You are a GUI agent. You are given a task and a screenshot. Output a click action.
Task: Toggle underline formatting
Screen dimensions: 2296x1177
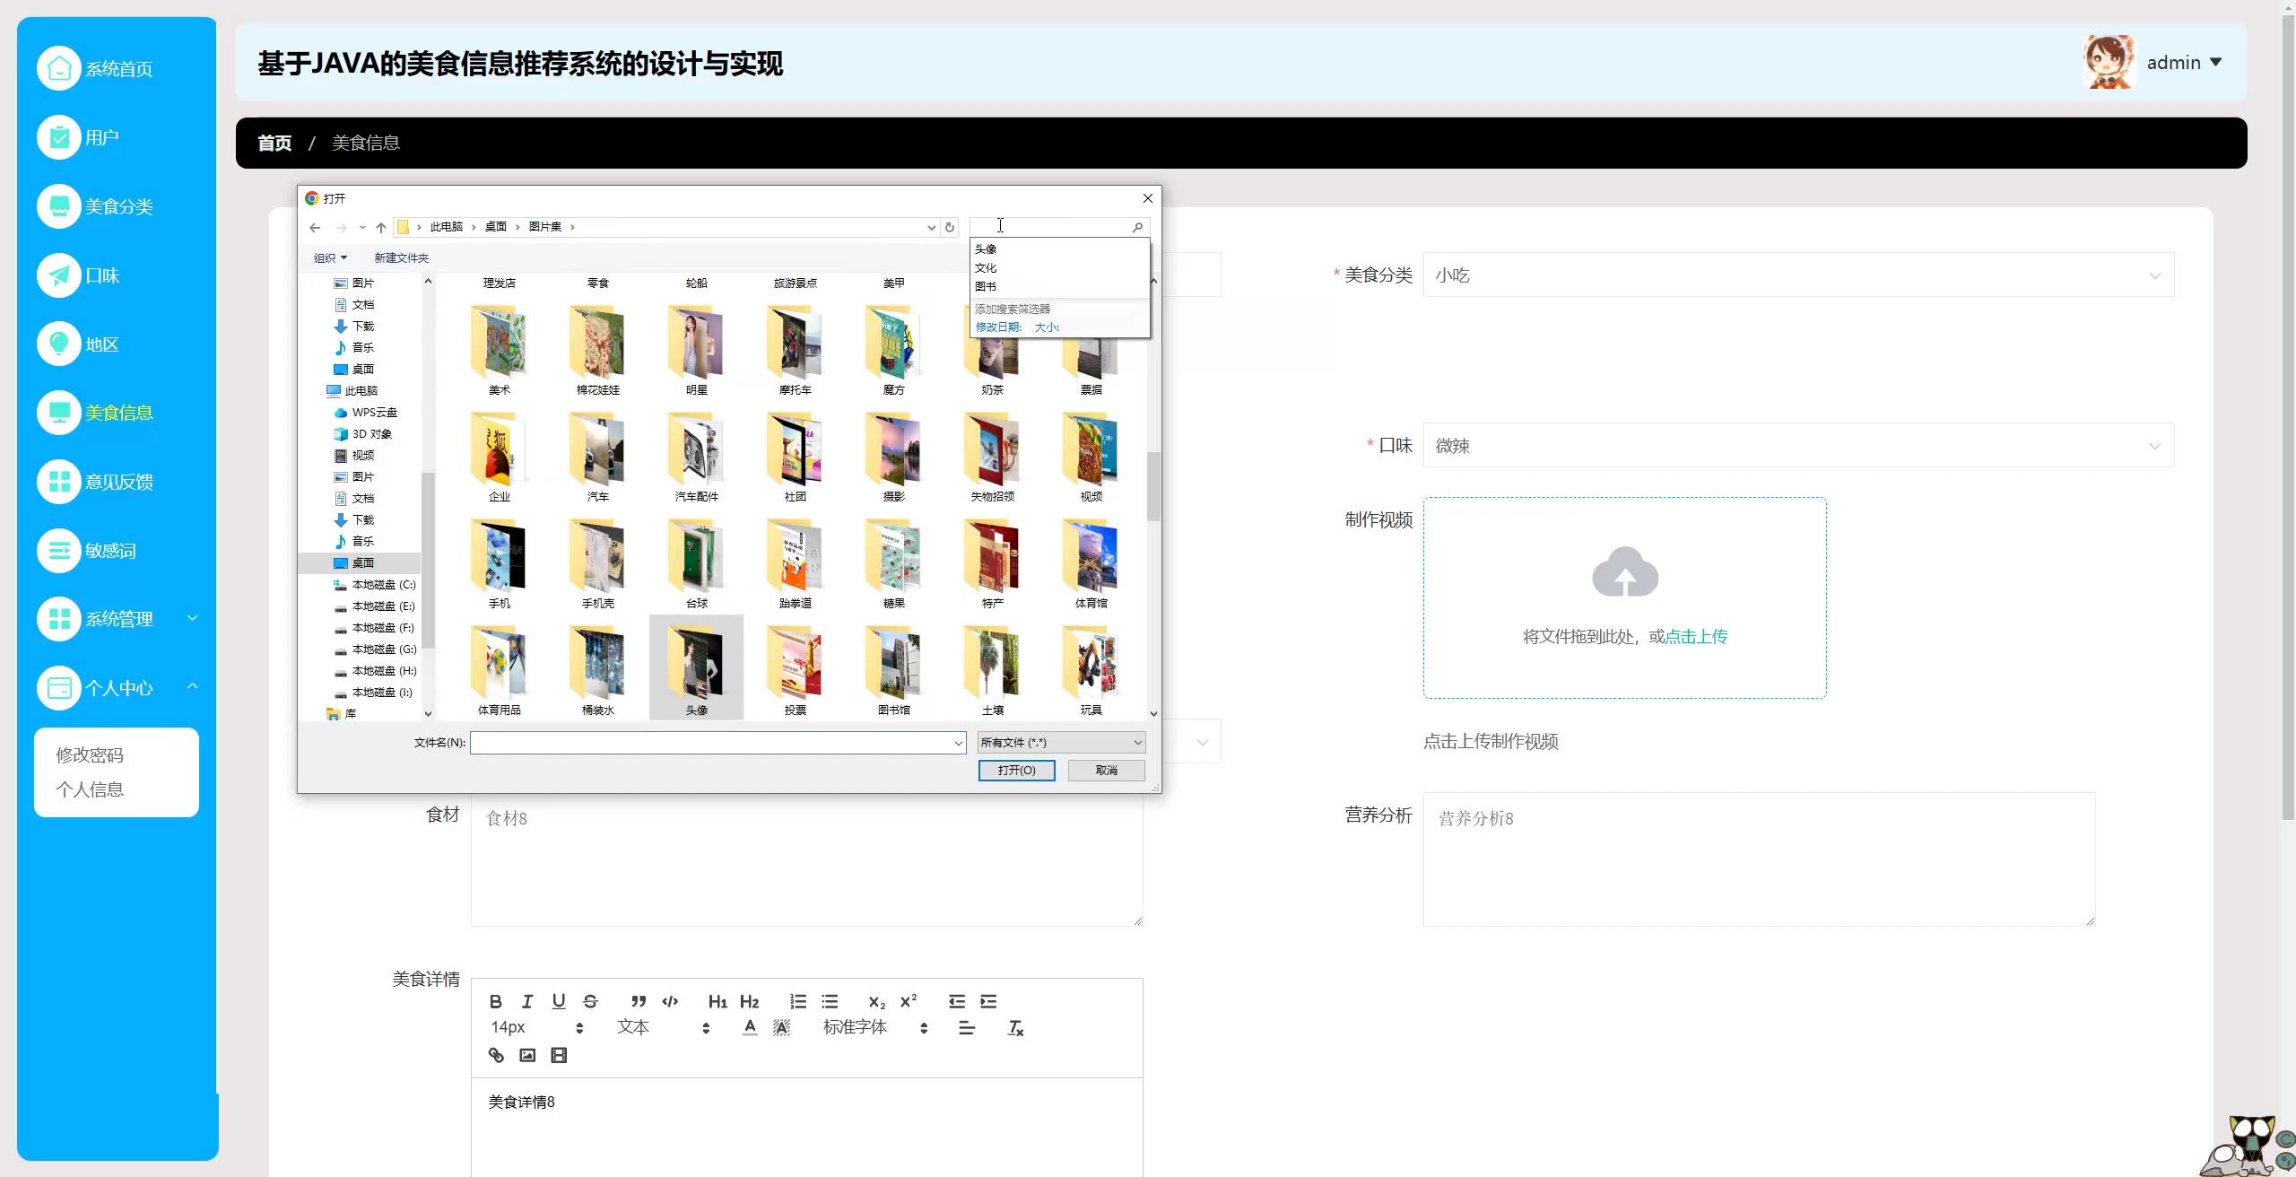pos(559,1001)
